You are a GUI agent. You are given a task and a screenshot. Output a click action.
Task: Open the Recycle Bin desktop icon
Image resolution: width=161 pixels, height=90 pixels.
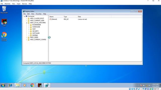[x=4, y=10]
